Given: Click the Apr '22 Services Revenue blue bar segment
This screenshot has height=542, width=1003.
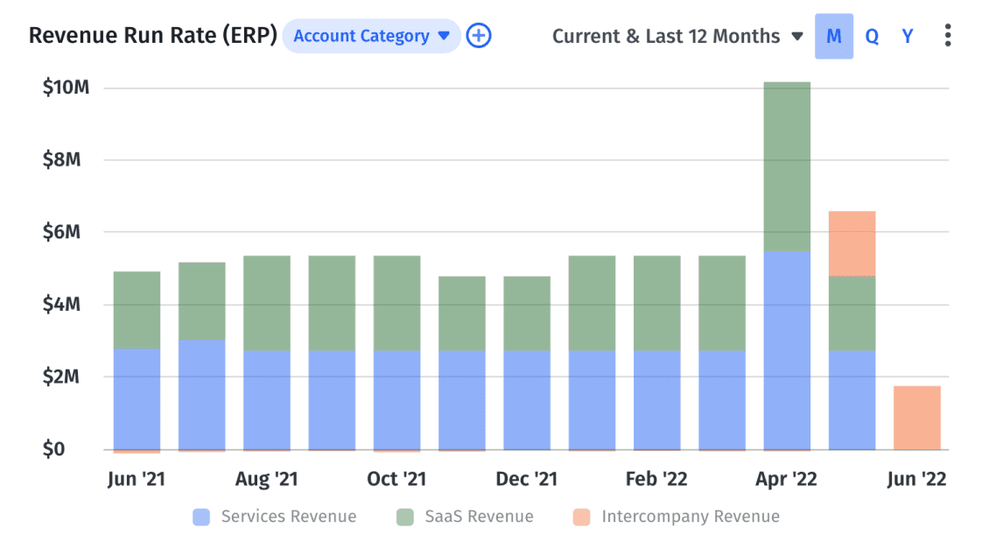Looking at the screenshot, I should point(787,350).
